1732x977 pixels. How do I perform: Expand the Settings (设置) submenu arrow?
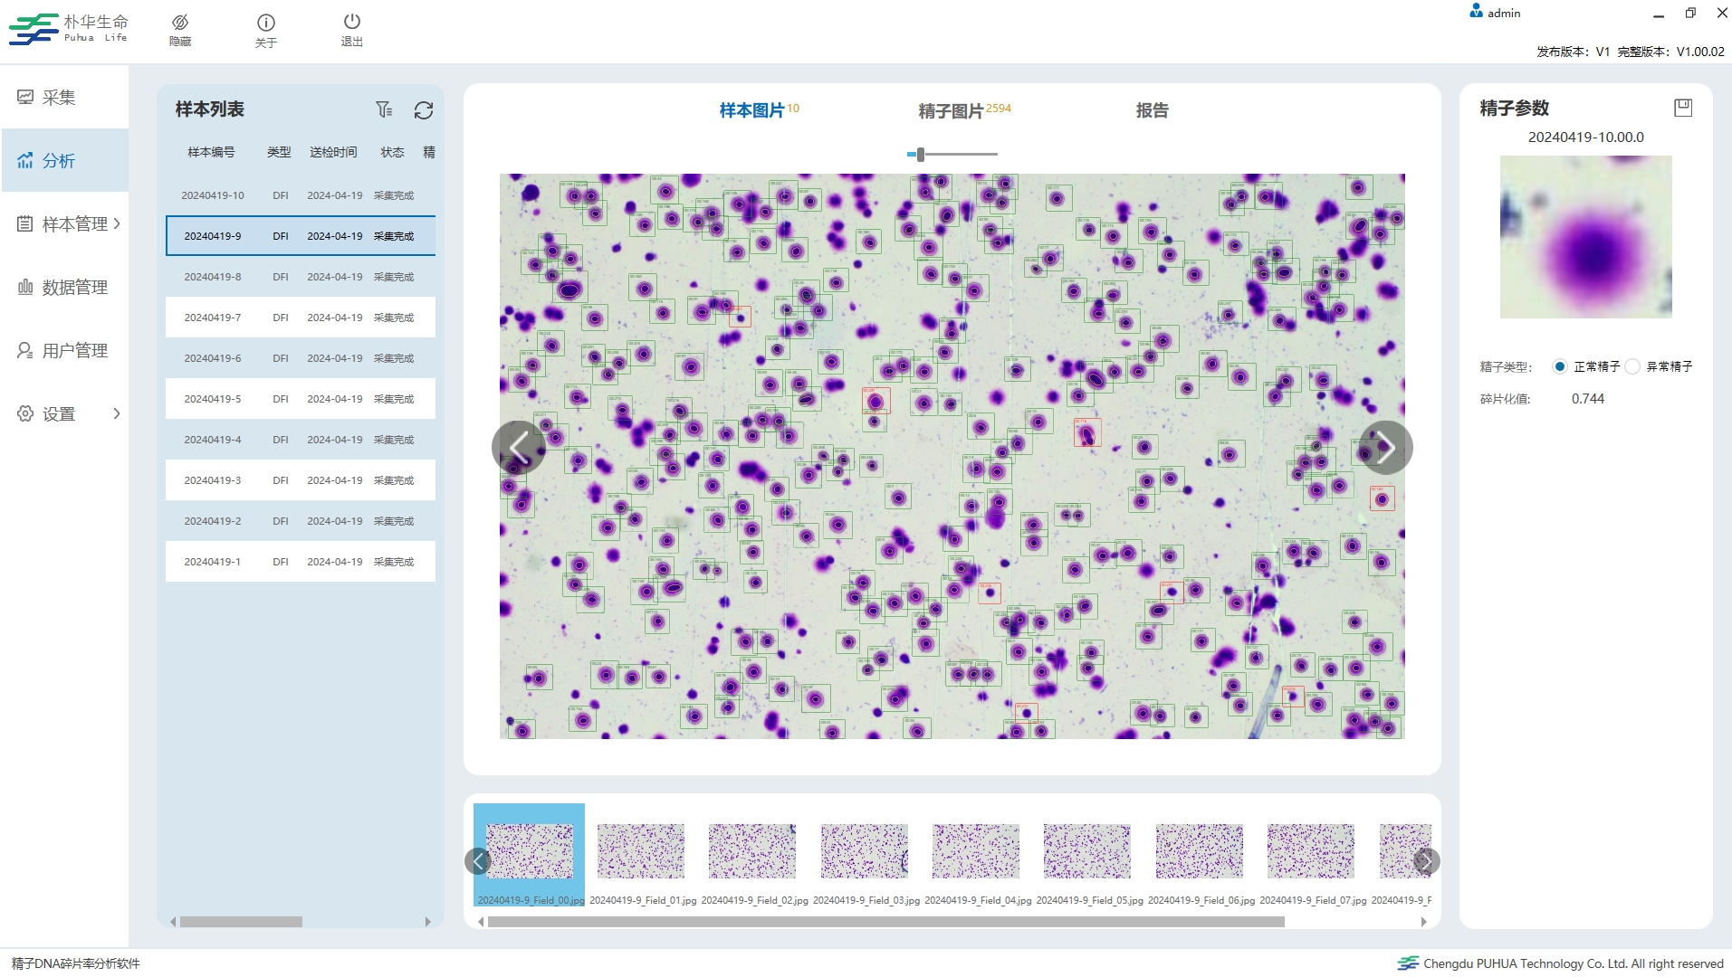(x=116, y=413)
